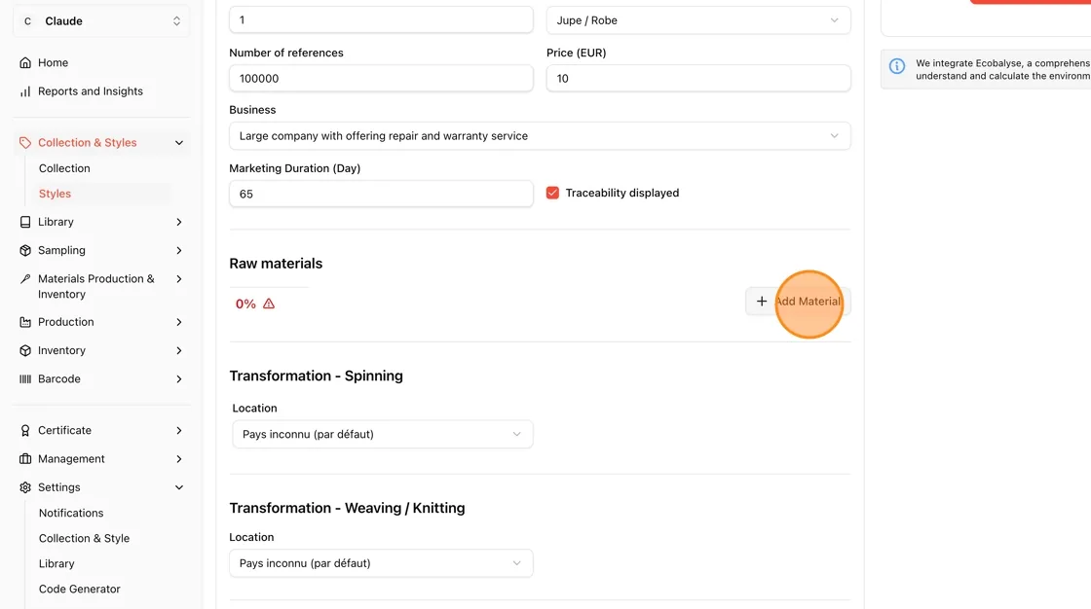
Task: Open Notifications under Settings
Action: 71,513
